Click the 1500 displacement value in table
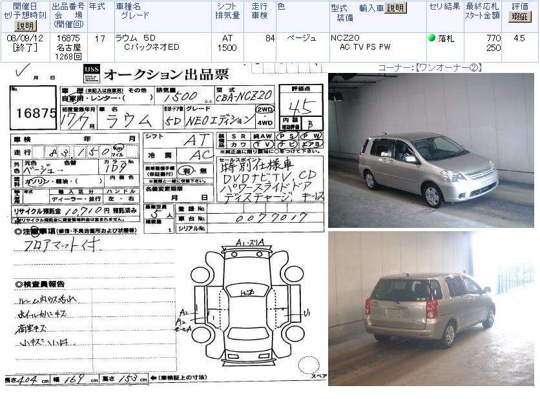 [227, 48]
